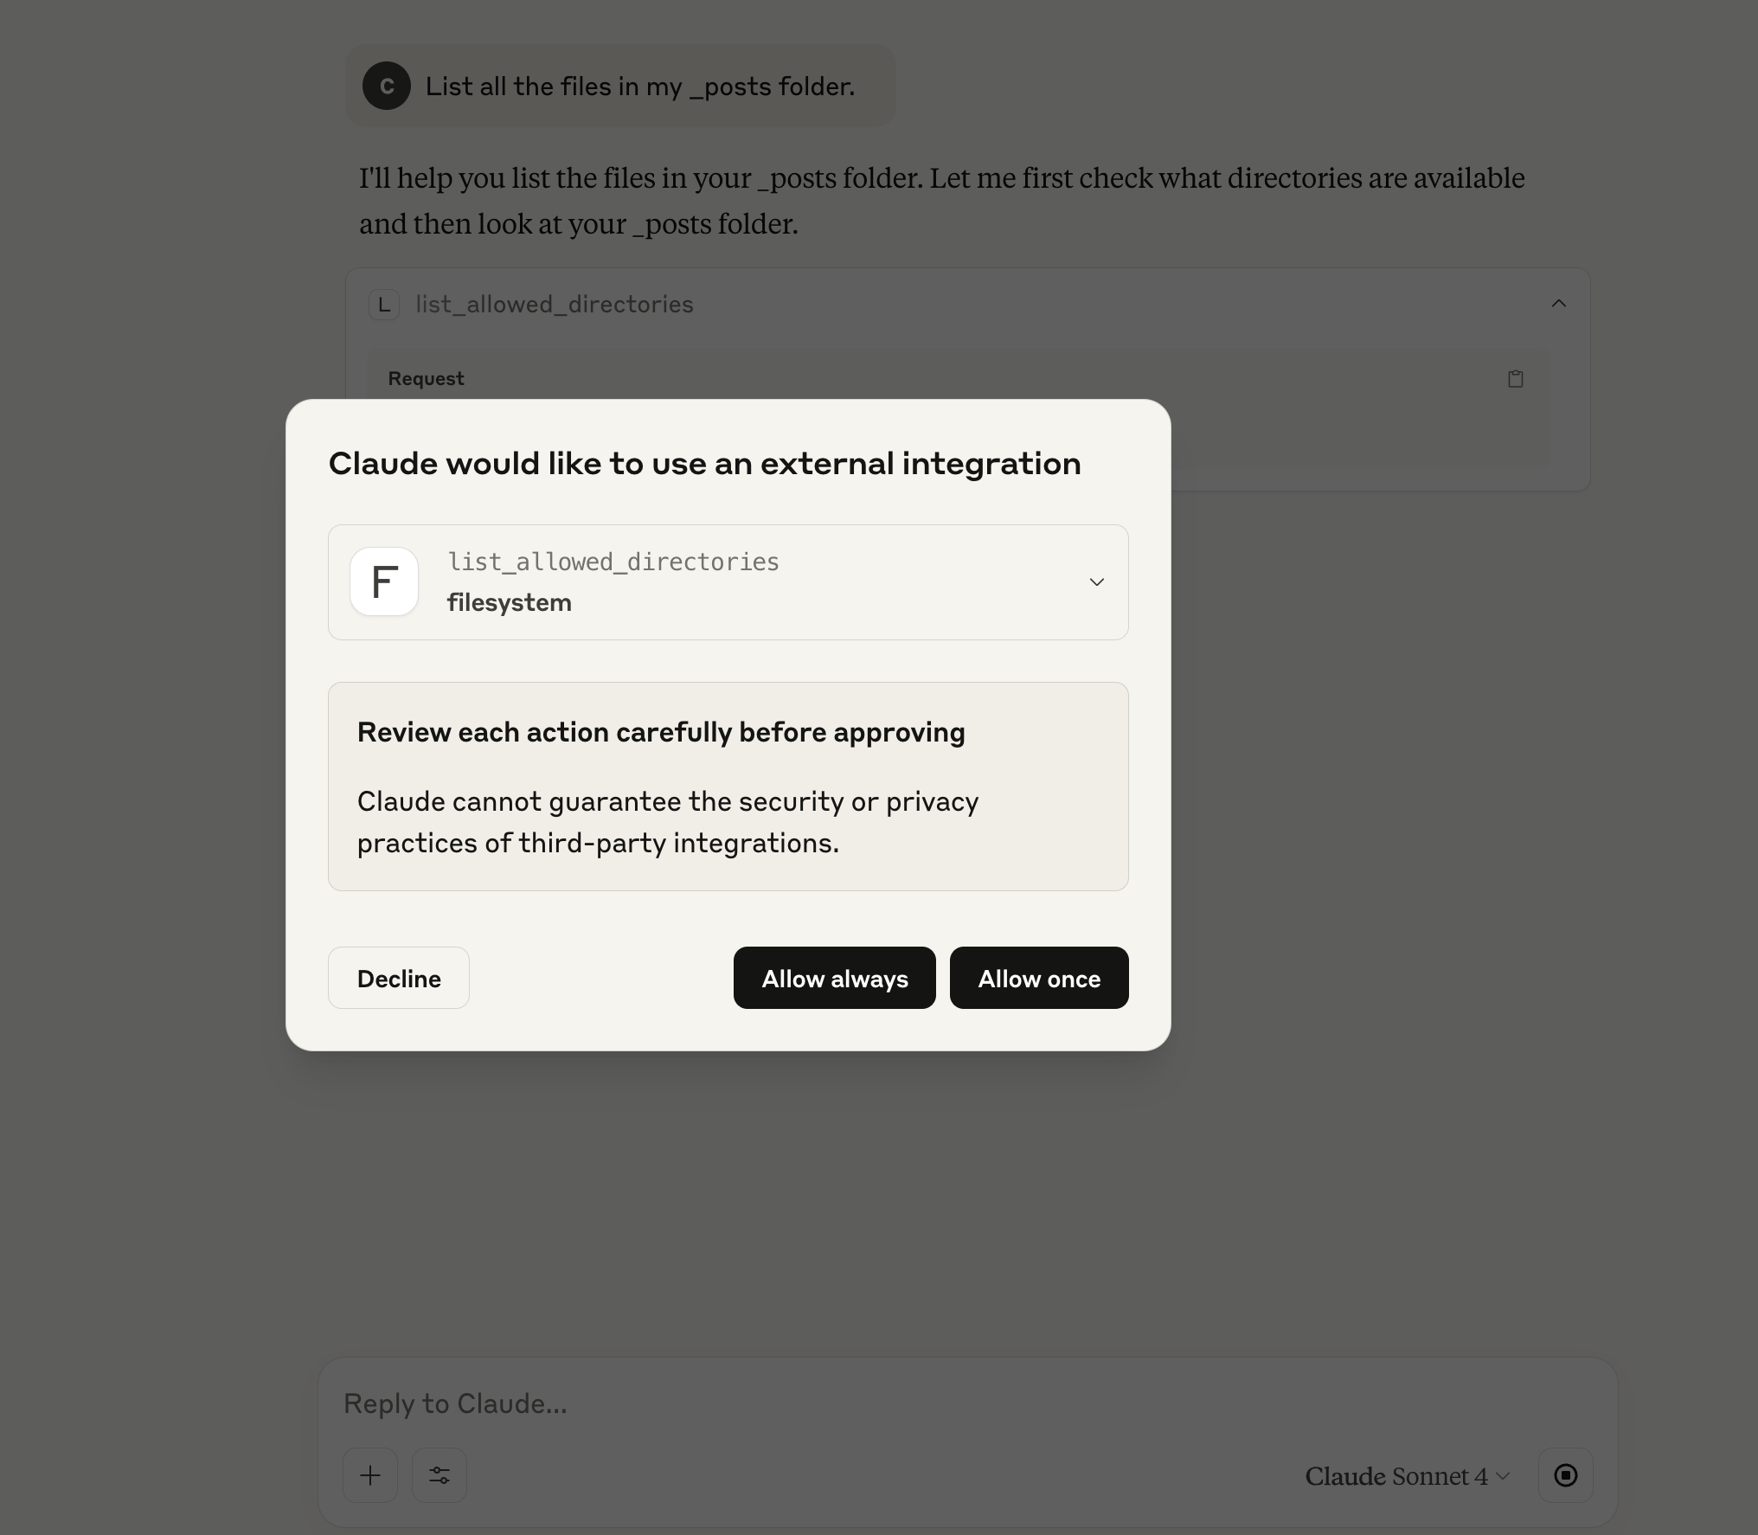Click the Allow once button

click(1038, 978)
